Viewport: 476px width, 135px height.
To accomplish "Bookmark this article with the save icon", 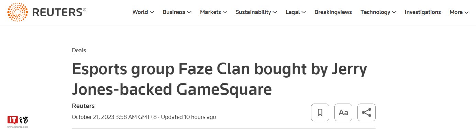I will [x=320, y=112].
